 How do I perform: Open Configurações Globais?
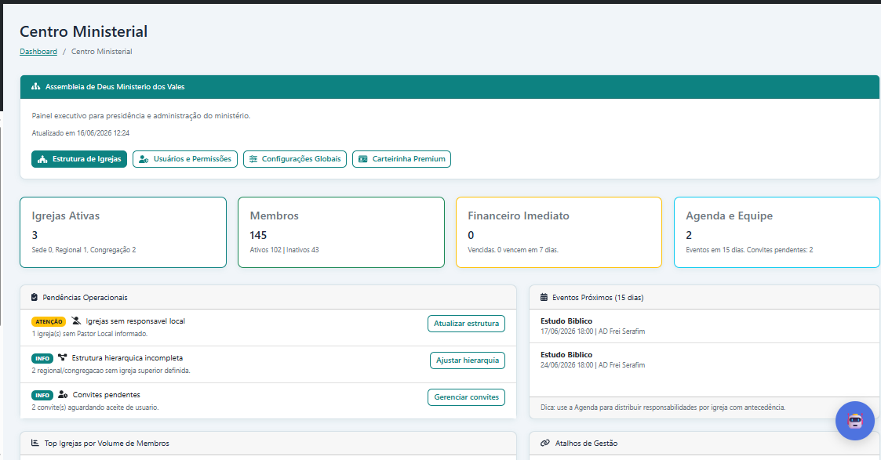click(295, 159)
